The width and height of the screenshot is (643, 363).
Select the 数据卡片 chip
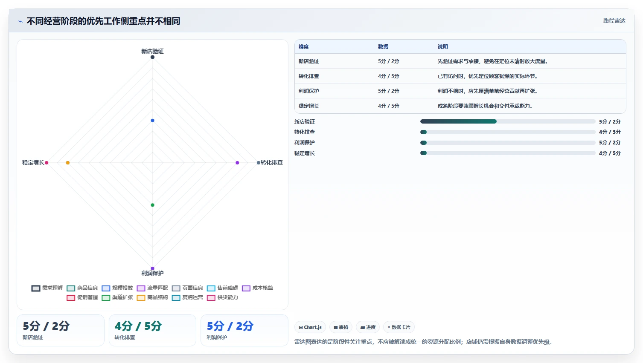pos(399,327)
